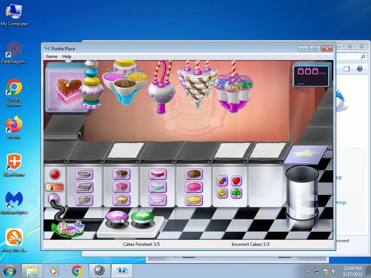Open DataWagon desktop shortcut
This screenshot has width=371, height=278.
point(14,52)
